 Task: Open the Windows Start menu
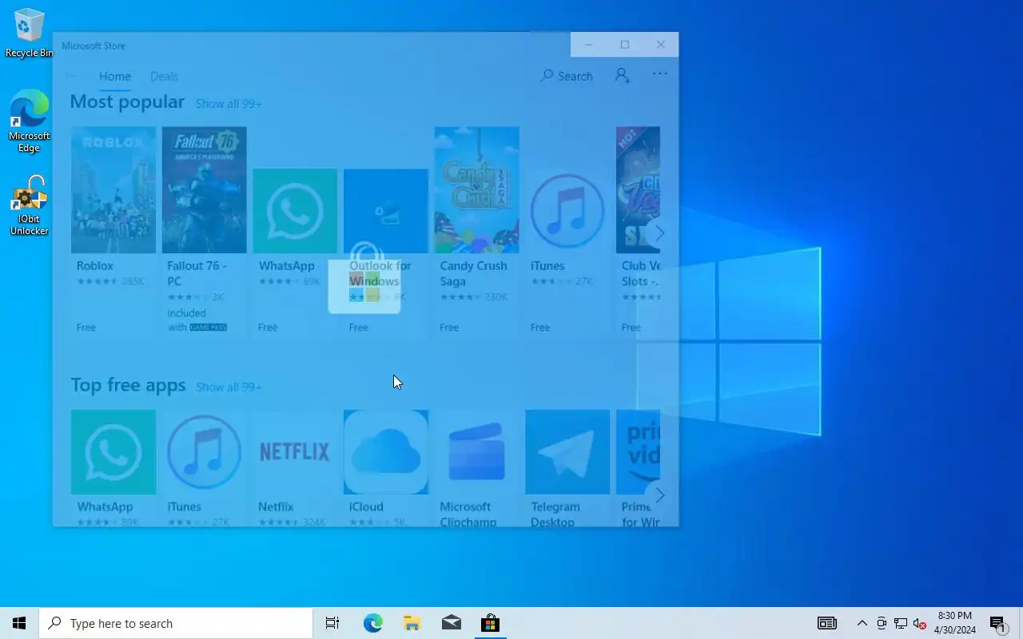(x=19, y=623)
